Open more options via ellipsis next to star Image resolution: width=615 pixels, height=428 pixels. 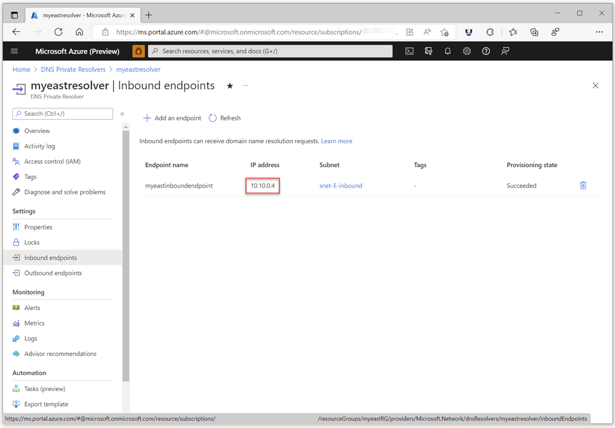(x=245, y=86)
